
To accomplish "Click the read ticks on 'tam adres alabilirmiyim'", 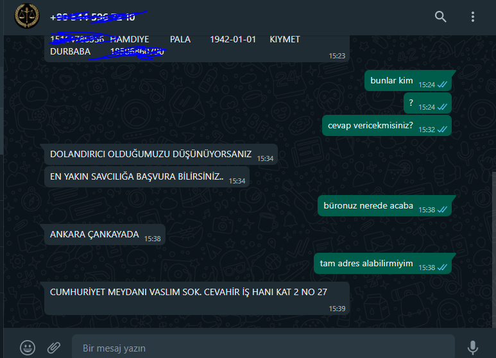I will click(442, 268).
